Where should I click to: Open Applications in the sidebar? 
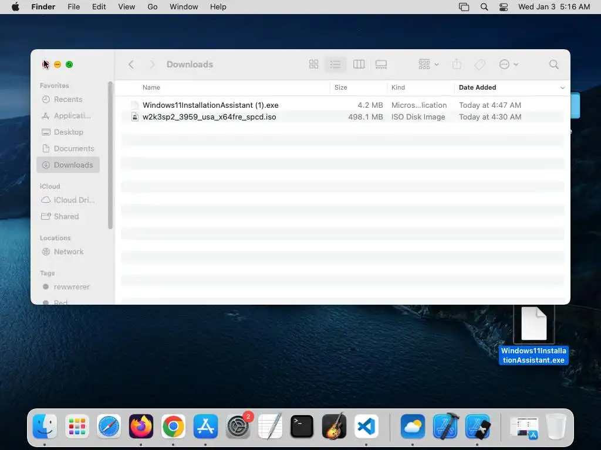pos(68,115)
